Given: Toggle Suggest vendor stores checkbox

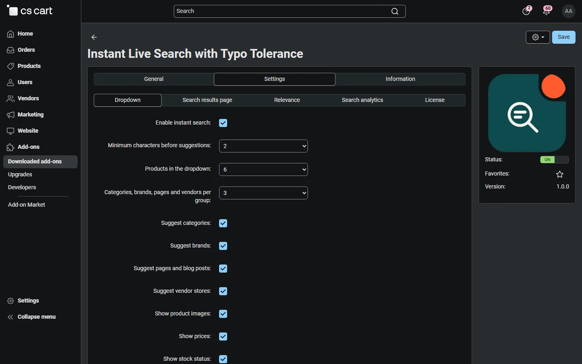Looking at the screenshot, I should (x=223, y=291).
